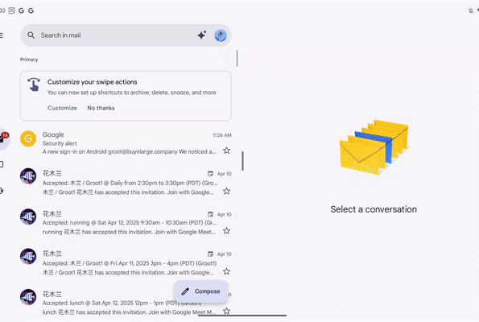Click the search magnifier icon
479x322 pixels.
(31, 35)
